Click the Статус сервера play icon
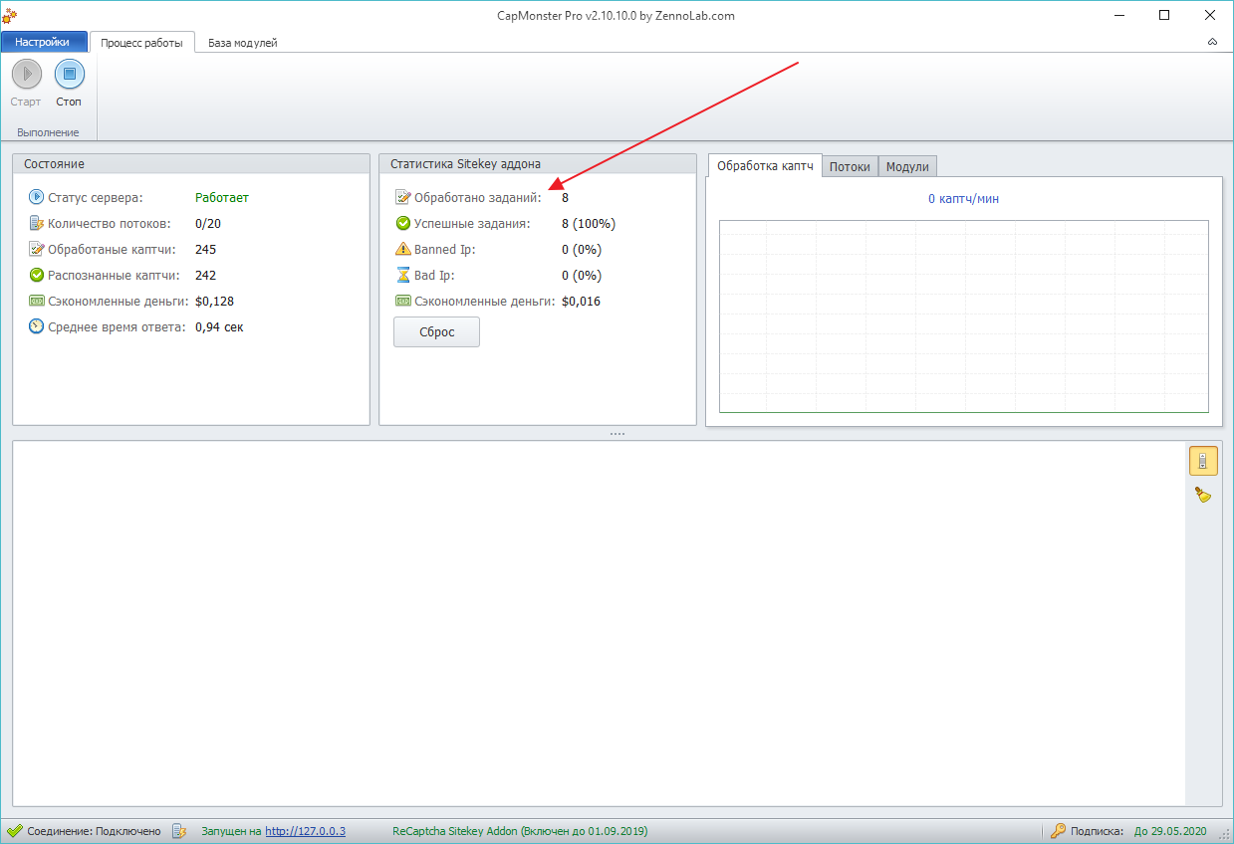 click(37, 197)
